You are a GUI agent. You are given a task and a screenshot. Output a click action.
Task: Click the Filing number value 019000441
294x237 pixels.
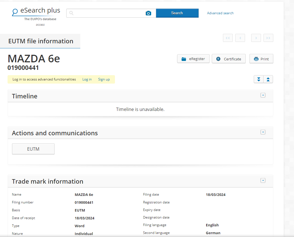(x=84, y=203)
